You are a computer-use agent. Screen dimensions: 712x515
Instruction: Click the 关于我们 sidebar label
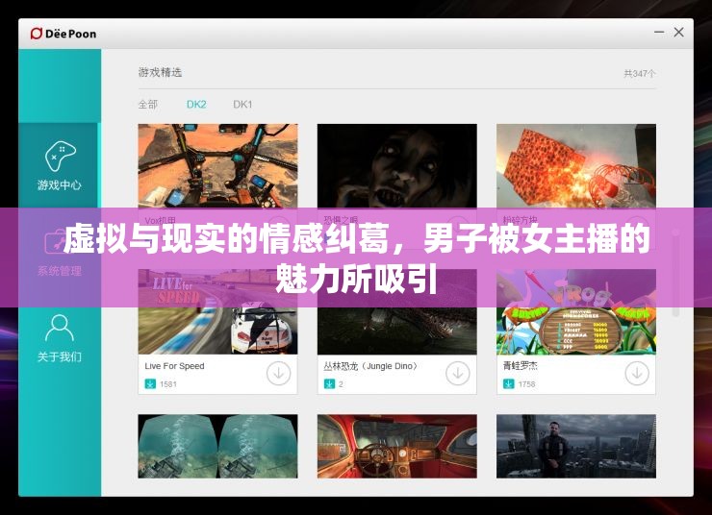tap(60, 356)
